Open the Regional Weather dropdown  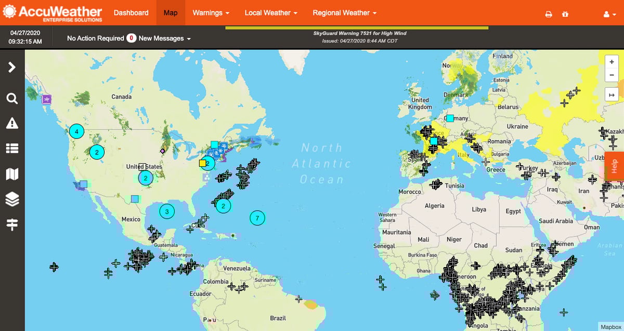tap(344, 13)
